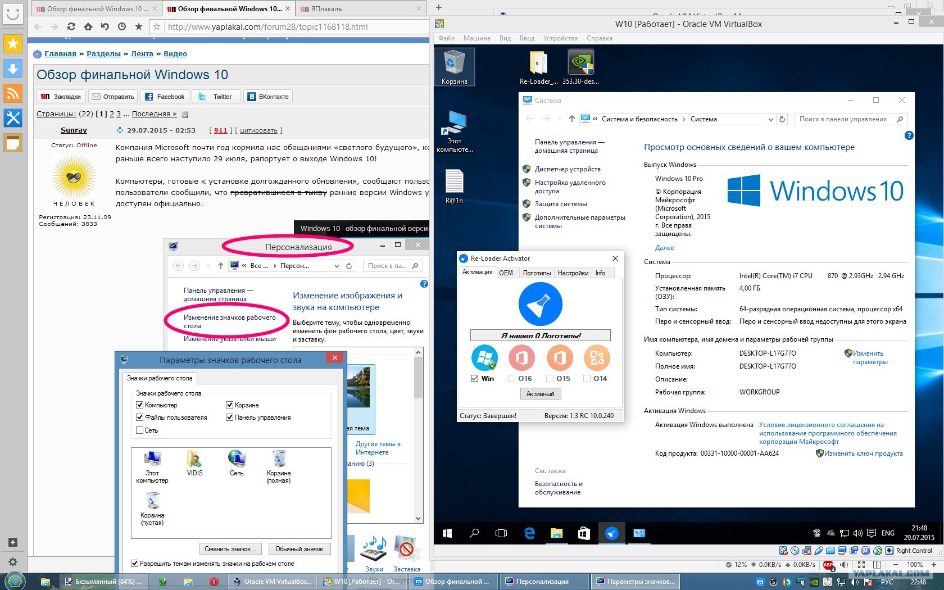Click the Сменить значок button
Screen dimensions: 944x590
pos(230,549)
